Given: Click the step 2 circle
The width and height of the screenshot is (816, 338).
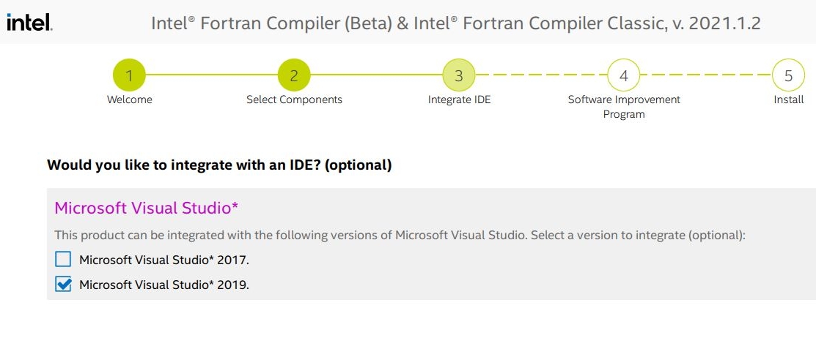Looking at the screenshot, I should [x=294, y=75].
